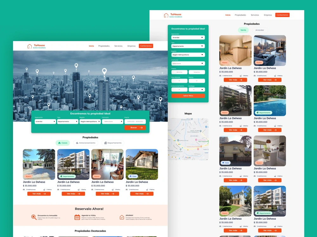Image resolution: width=317 pixels, height=237 pixels.
Task: Click Ver más under the yellow house listing
Action: [x=235, y=180]
